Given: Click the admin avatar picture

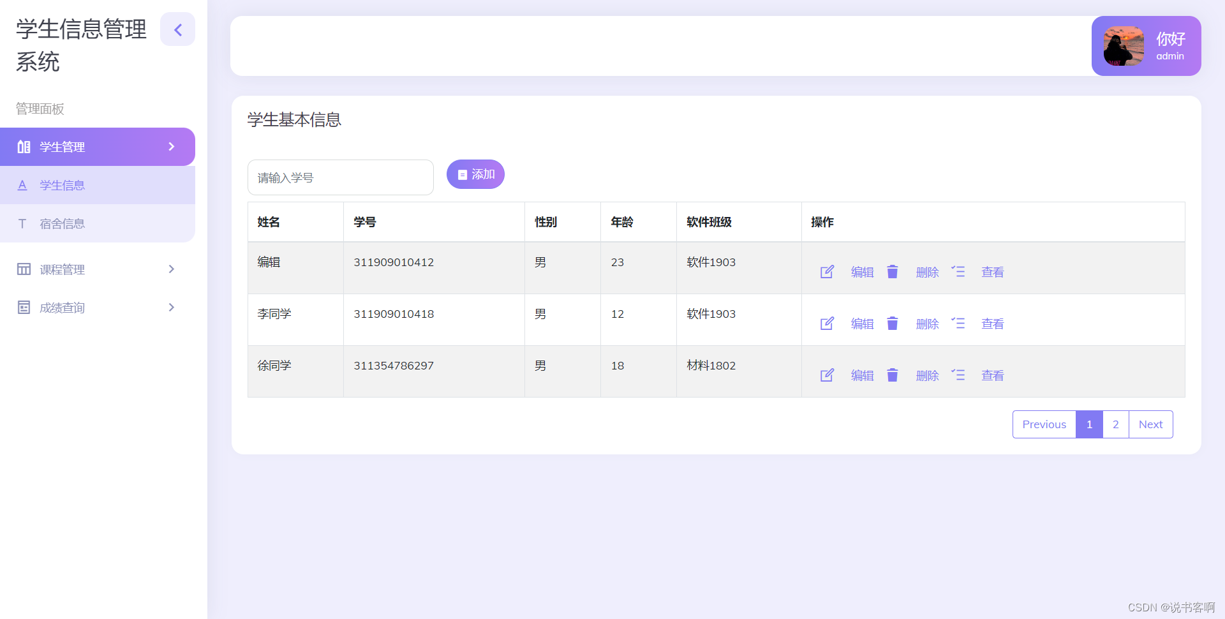Looking at the screenshot, I should (1124, 46).
